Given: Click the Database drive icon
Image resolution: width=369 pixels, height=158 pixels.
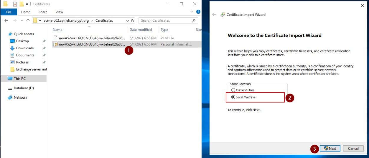Looking at the screenshot, I should point(10,88).
